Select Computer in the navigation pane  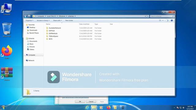point(32,55)
